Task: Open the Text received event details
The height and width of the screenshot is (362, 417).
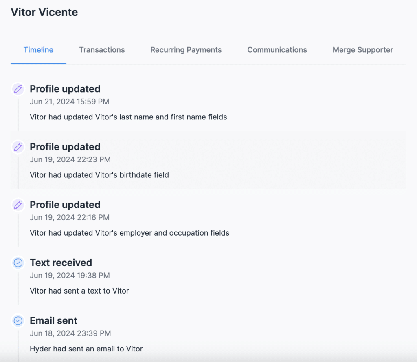Action: [x=61, y=263]
